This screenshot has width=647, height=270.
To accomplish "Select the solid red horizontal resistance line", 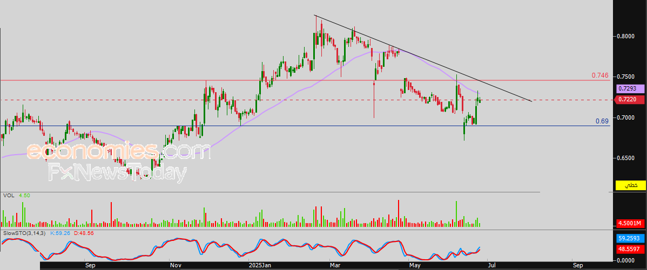I will tap(305, 80).
